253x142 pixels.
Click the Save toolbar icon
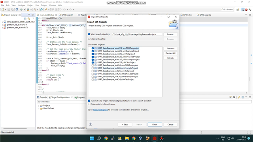(x=9, y=9)
